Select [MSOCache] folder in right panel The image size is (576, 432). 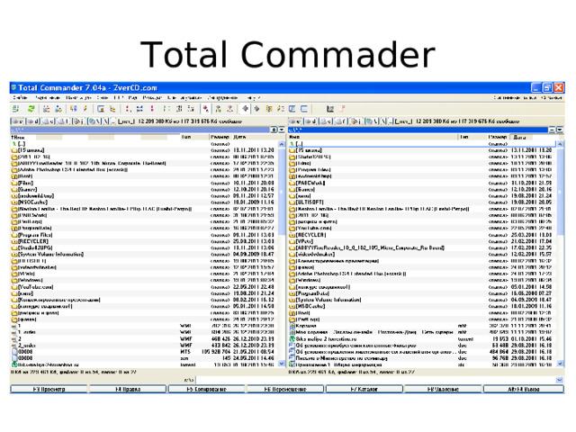[x=422, y=306]
